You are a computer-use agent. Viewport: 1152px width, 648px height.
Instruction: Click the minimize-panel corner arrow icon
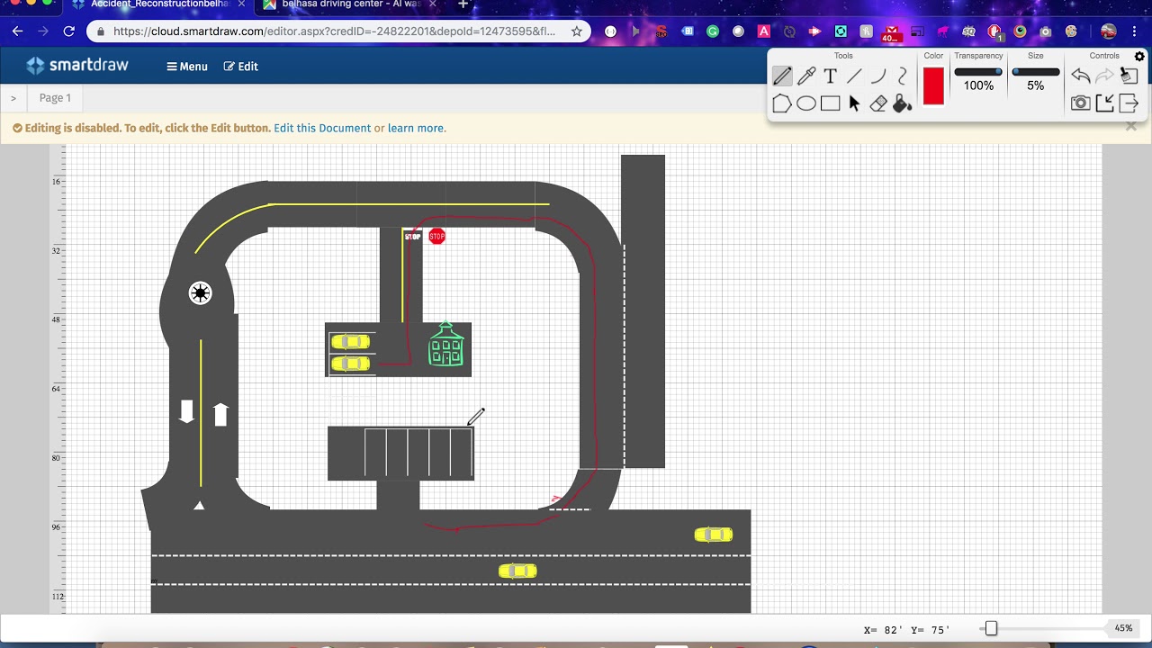1104,103
